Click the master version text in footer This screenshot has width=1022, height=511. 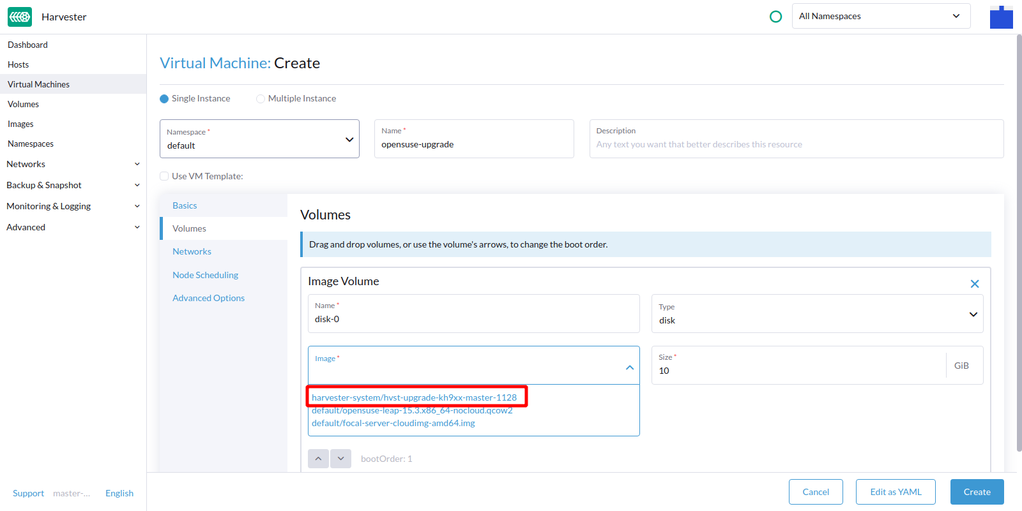pyautogui.click(x=72, y=493)
